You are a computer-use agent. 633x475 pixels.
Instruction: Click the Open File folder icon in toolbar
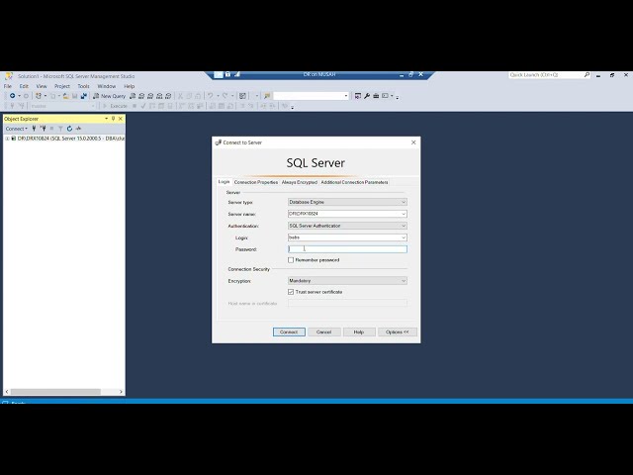(x=66, y=96)
